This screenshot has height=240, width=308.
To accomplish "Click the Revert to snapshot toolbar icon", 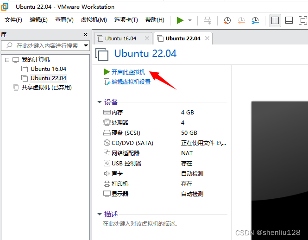I will 241,20.
